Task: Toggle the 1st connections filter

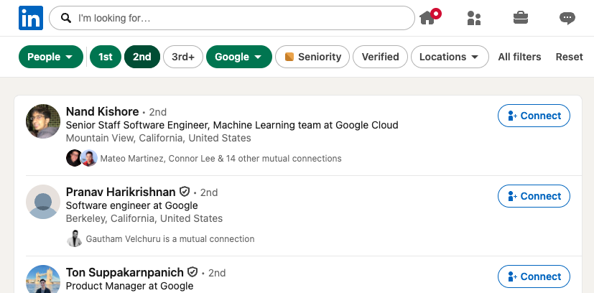Action: pyautogui.click(x=106, y=57)
